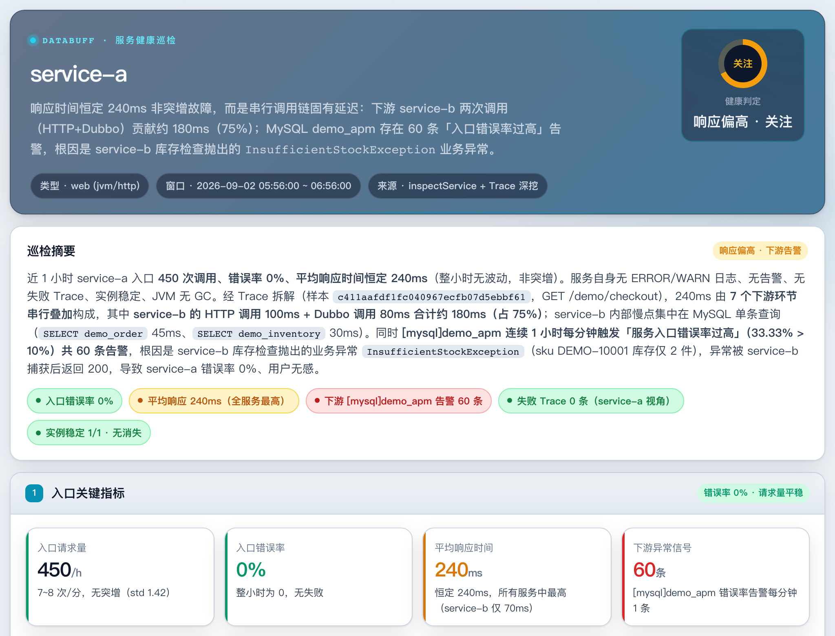Click the DATABUFF logo dot
Image resolution: width=835 pixels, height=636 pixels.
(33, 40)
